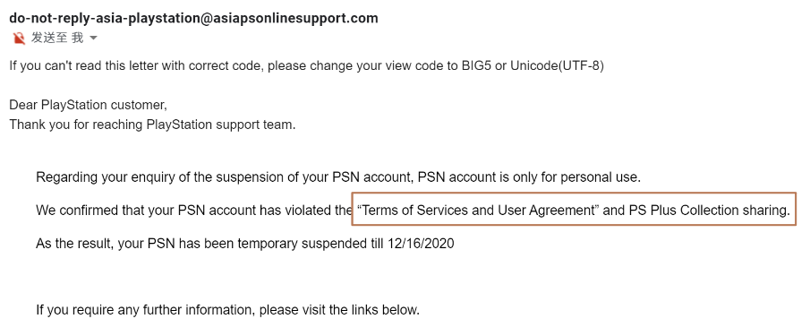Click the asiapsonlinesupport.com domain in sender
The image size is (810, 336).
click(x=296, y=18)
